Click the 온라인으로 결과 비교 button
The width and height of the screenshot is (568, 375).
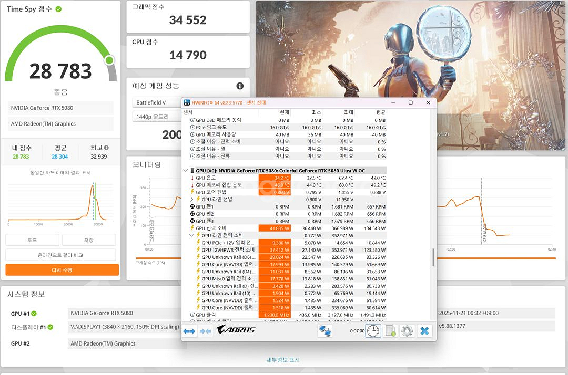click(62, 255)
